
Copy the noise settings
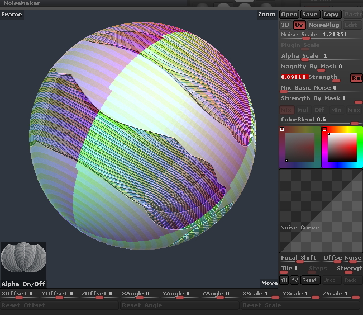click(331, 15)
